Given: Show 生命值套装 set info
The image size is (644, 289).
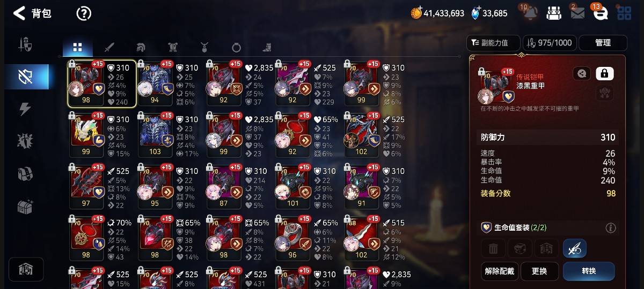Looking at the screenshot, I should [x=611, y=228].
